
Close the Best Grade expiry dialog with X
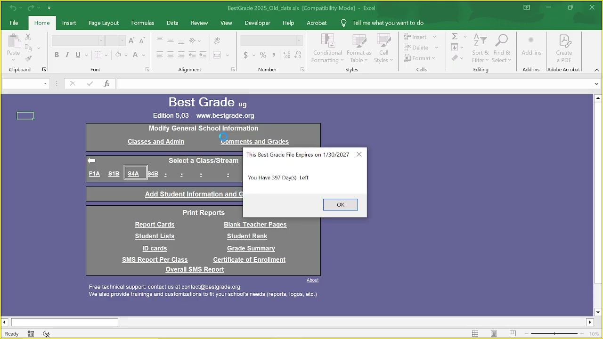click(359, 154)
